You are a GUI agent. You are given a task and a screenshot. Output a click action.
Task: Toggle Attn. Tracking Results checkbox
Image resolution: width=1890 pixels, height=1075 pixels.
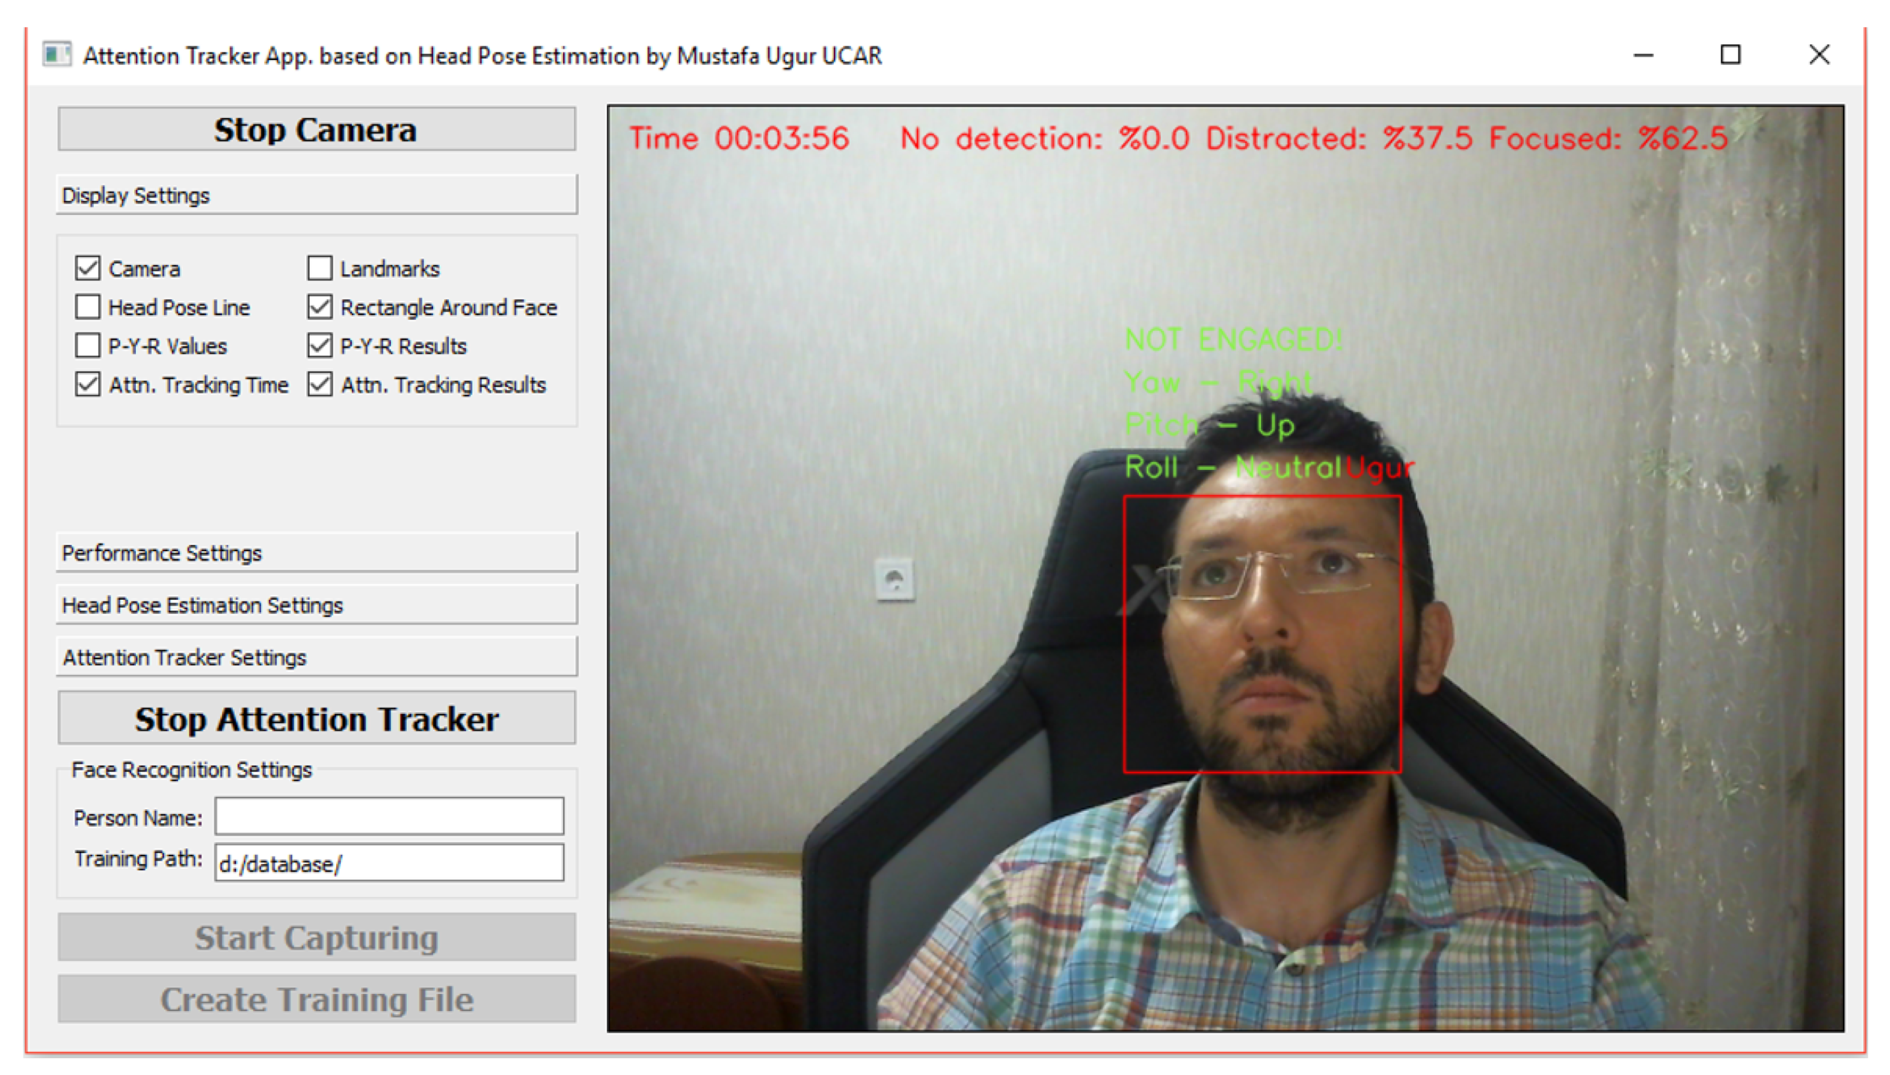click(319, 384)
